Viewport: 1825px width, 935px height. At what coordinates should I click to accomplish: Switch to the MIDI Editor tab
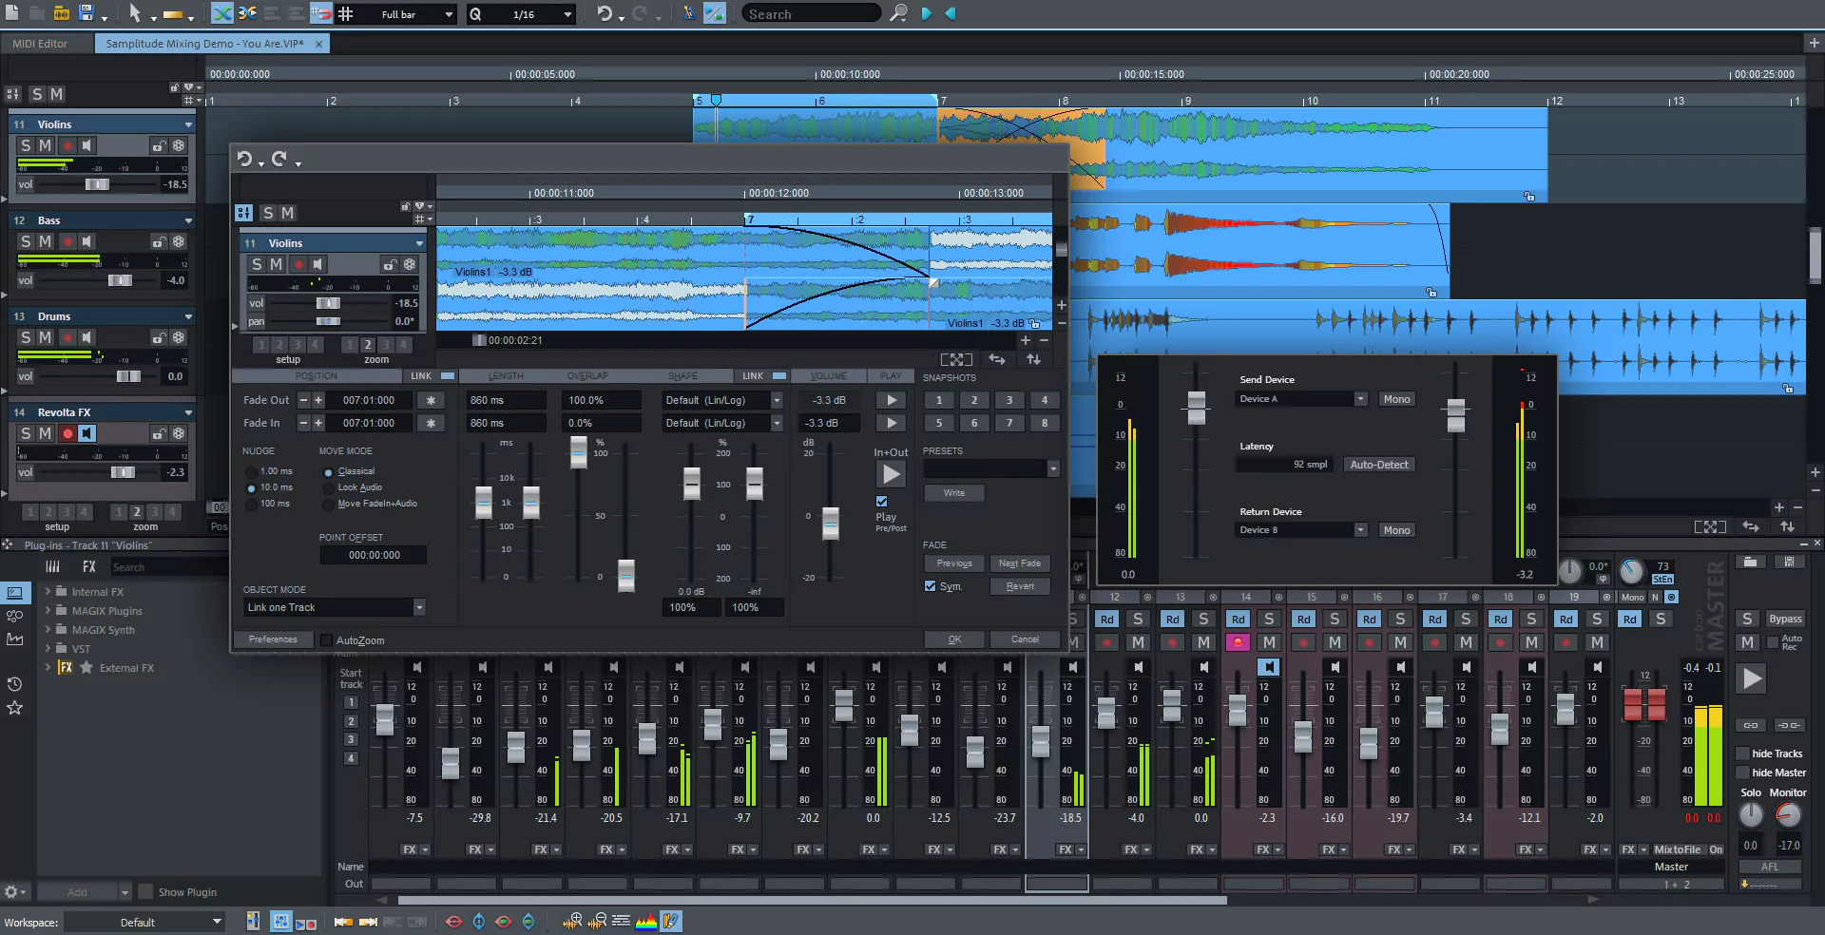(x=38, y=43)
